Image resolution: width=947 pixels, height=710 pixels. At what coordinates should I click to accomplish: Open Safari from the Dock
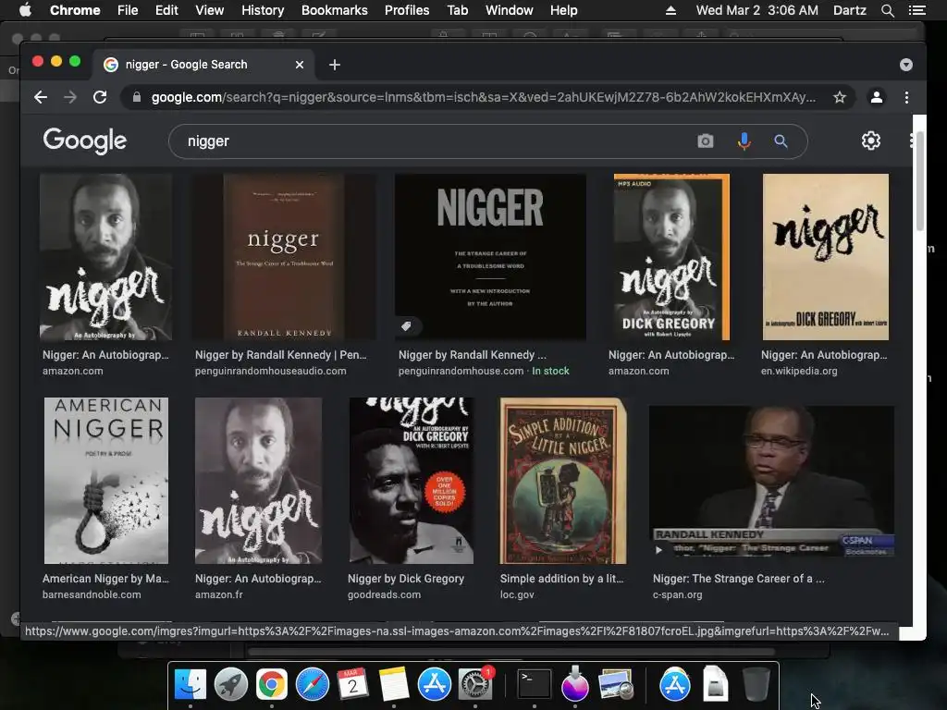313,684
